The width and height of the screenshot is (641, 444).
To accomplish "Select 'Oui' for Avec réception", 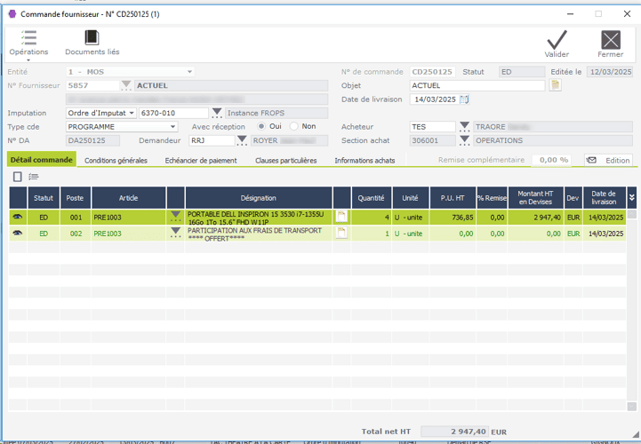I will tap(262, 126).
